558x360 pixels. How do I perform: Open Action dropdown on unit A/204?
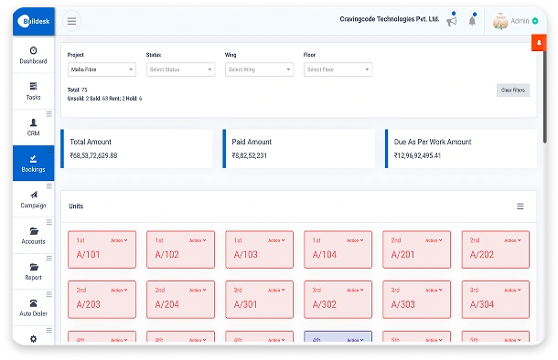pyautogui.click(x=198, y=291)
